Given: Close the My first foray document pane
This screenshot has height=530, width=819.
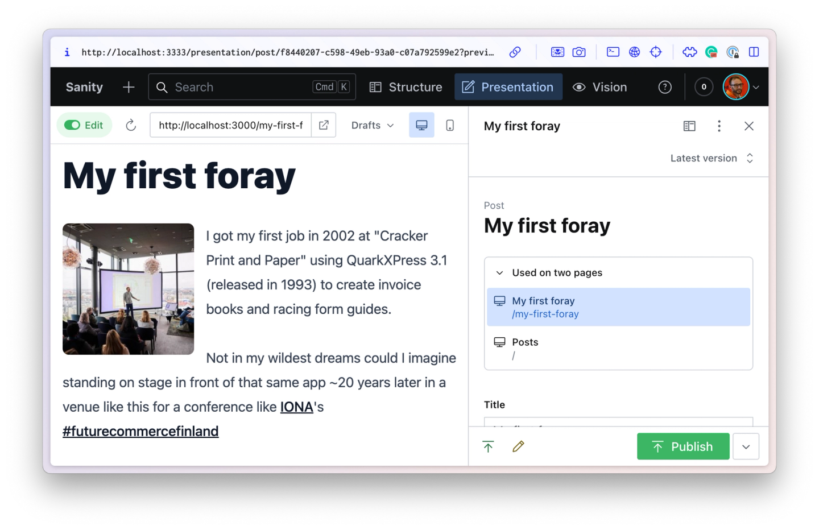Looking at the screenshot, I should coord(749,126).
